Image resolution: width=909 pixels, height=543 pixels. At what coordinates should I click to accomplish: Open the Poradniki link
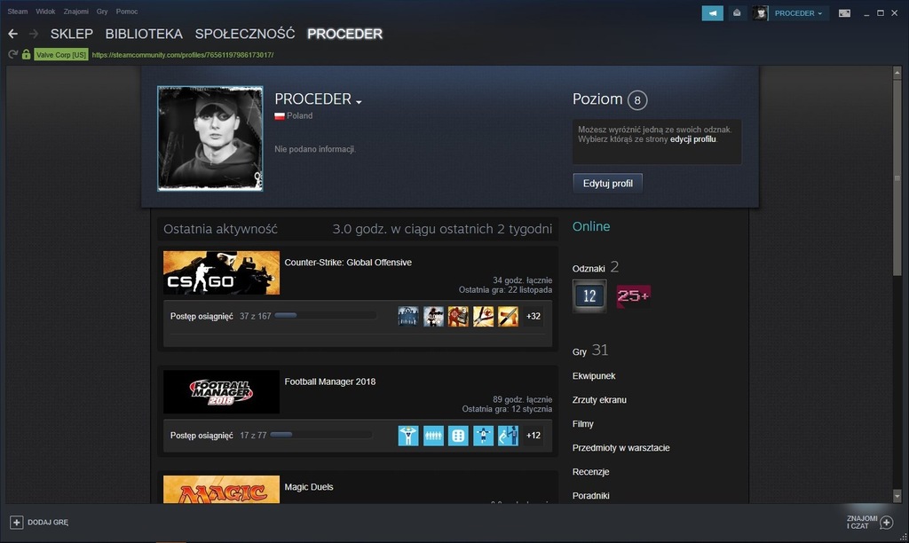590,496
